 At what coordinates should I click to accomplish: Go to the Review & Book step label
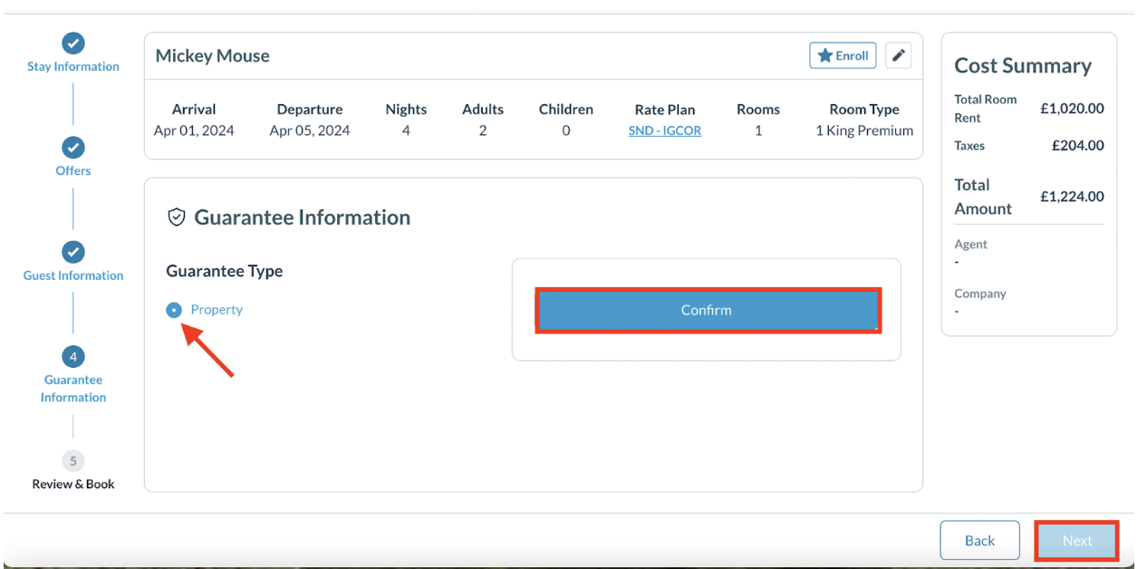pyautogui.click(x=72, y=484)
